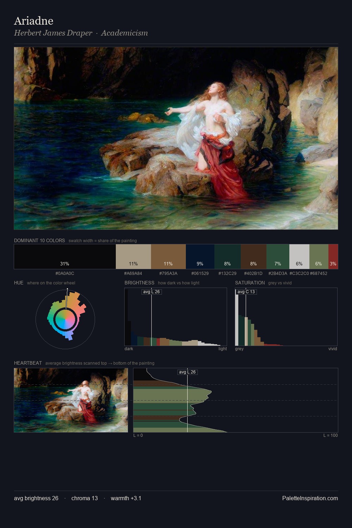Click the heartbeat brightness profile chart
Screen dimensions: 352x528
pos(235,400)
